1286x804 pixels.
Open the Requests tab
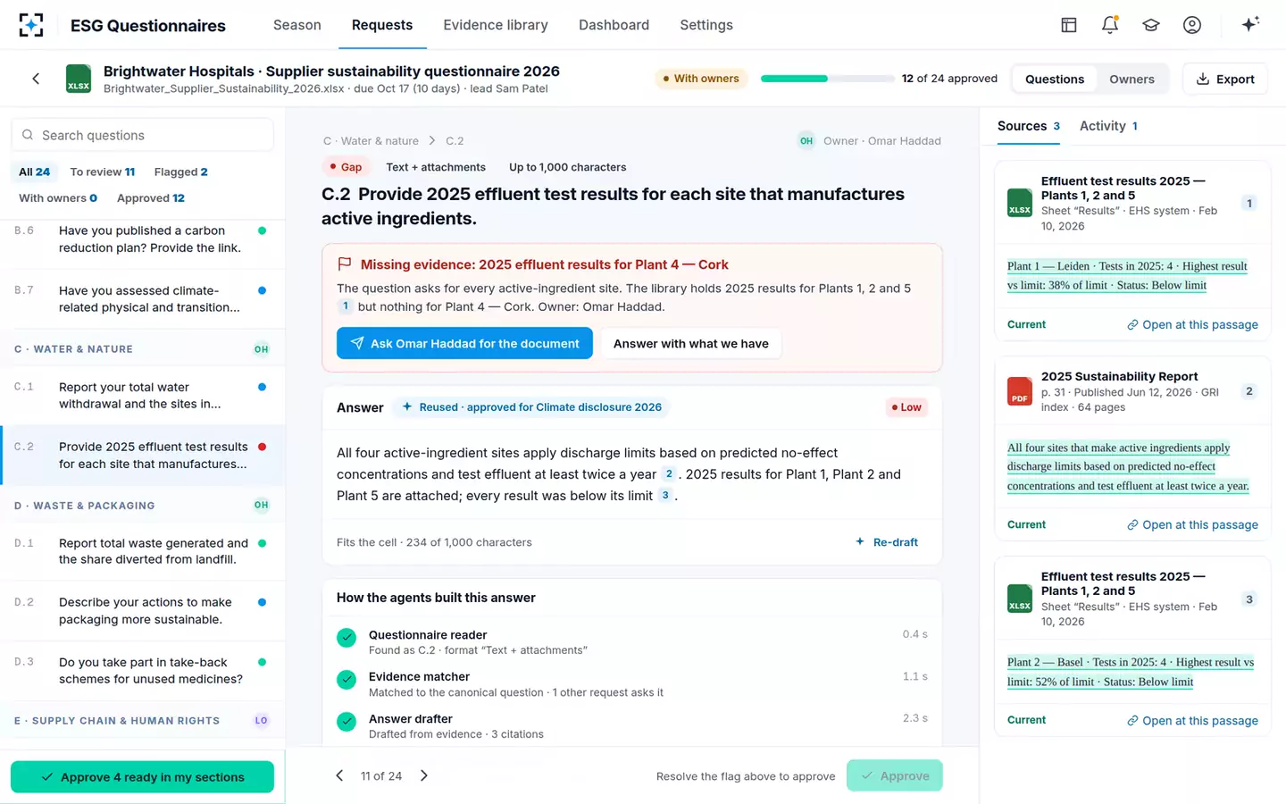pos(382,25)
